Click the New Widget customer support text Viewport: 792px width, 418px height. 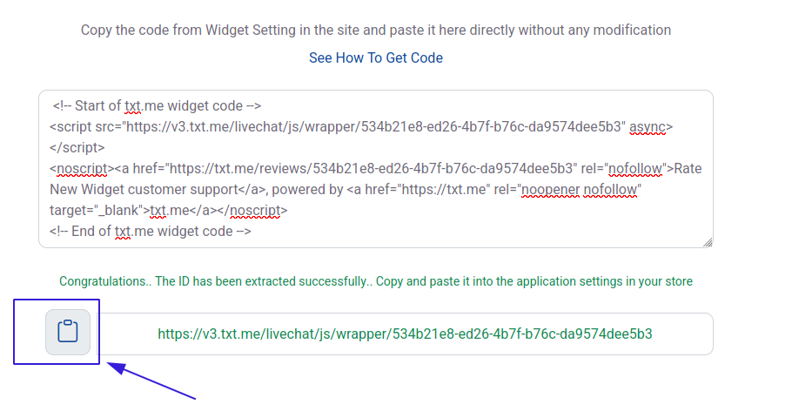pos(144,190)
